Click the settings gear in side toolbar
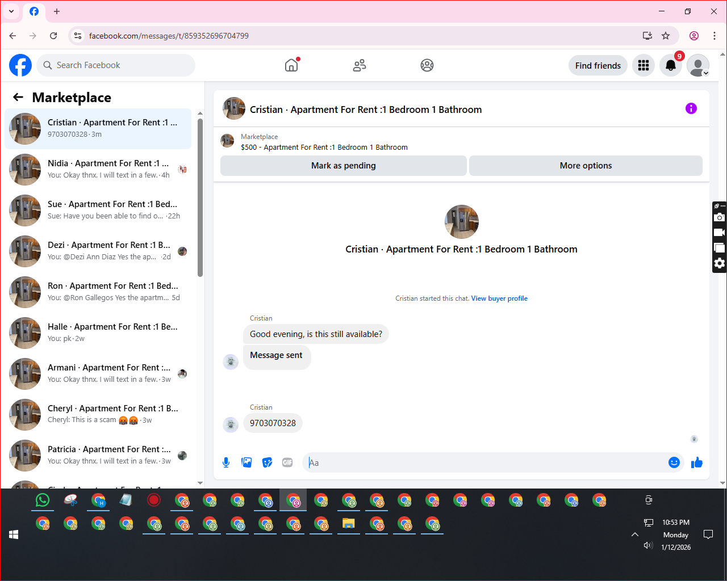This screenshot has height=581, width=727. (720, 263)
